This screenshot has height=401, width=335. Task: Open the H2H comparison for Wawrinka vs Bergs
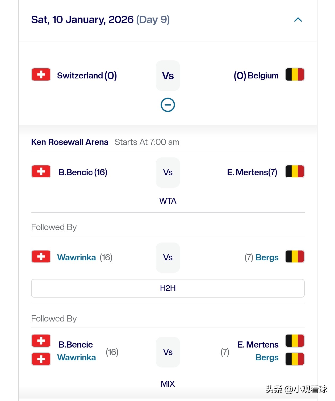click(x=168, y=288)
